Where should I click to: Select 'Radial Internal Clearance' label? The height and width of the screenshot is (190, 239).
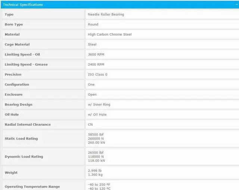28,125
